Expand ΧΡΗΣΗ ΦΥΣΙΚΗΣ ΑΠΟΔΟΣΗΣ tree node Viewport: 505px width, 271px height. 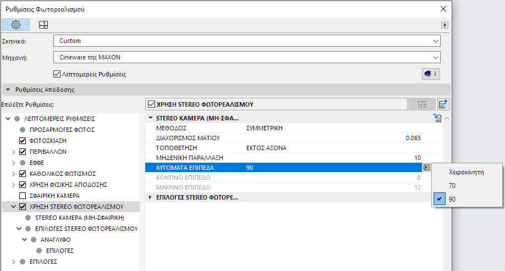click(14, 185)
